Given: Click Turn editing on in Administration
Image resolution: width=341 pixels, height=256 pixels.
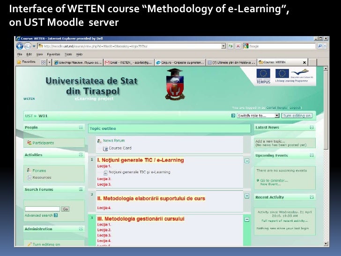Looking at the screenshot, I should tap(46, 244).
